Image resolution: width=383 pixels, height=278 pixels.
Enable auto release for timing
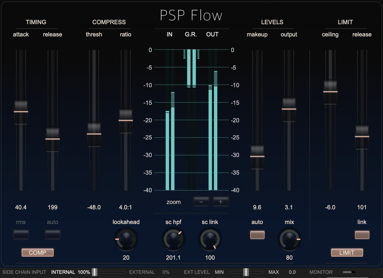52,235
